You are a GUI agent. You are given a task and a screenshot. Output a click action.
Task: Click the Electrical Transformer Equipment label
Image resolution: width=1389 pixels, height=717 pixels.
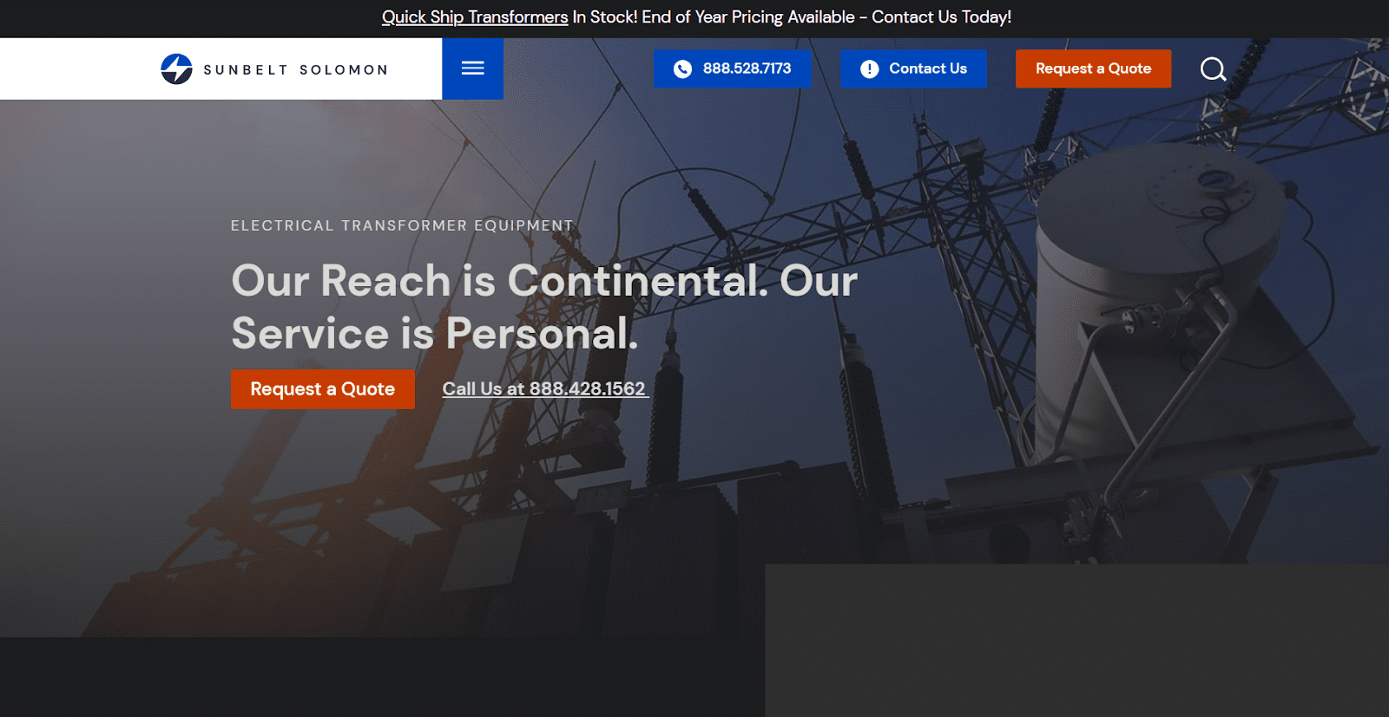(402, 225)
